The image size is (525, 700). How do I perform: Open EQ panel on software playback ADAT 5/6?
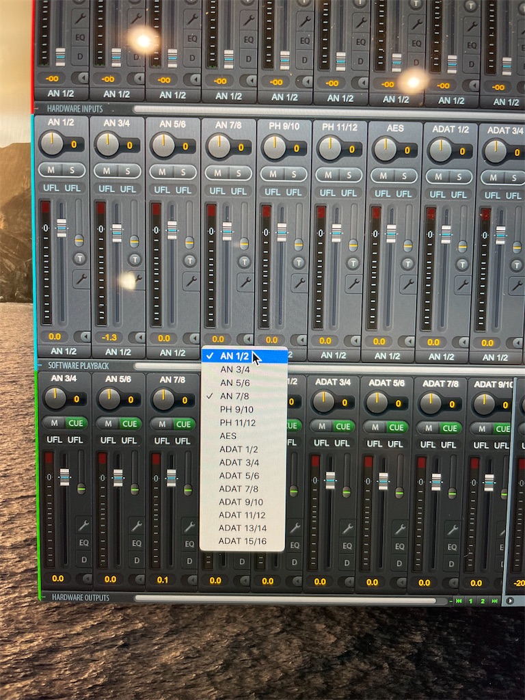399,546
